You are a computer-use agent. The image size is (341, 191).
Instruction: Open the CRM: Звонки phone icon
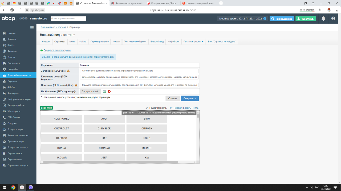(x=4, y=117)
